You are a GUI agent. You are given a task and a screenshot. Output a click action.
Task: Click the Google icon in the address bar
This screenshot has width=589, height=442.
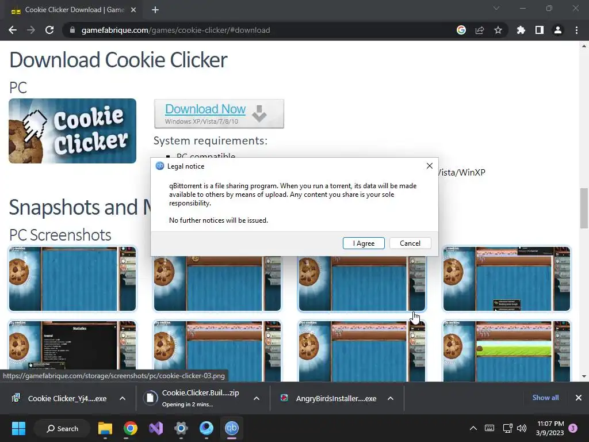(x=461, y=30)
